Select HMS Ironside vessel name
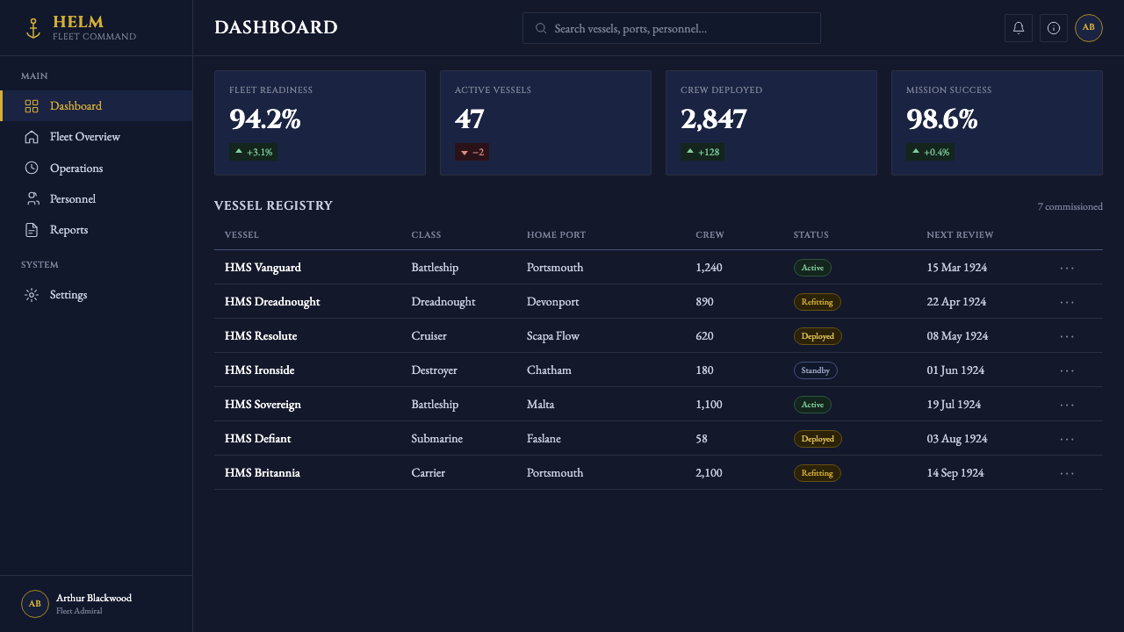The height and width of the screenshot is (632, 1124). 259,370
